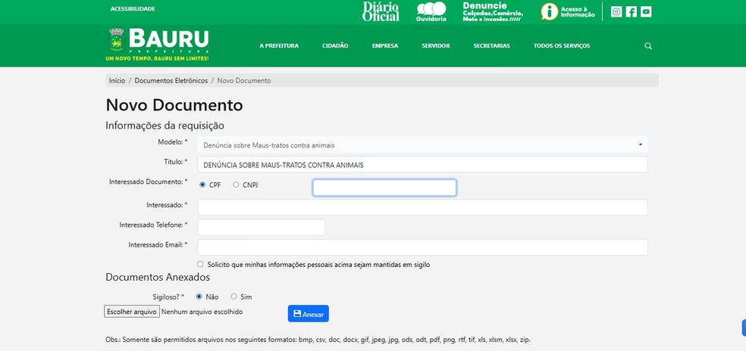Open the search magnifier icon

coord(648,46)
